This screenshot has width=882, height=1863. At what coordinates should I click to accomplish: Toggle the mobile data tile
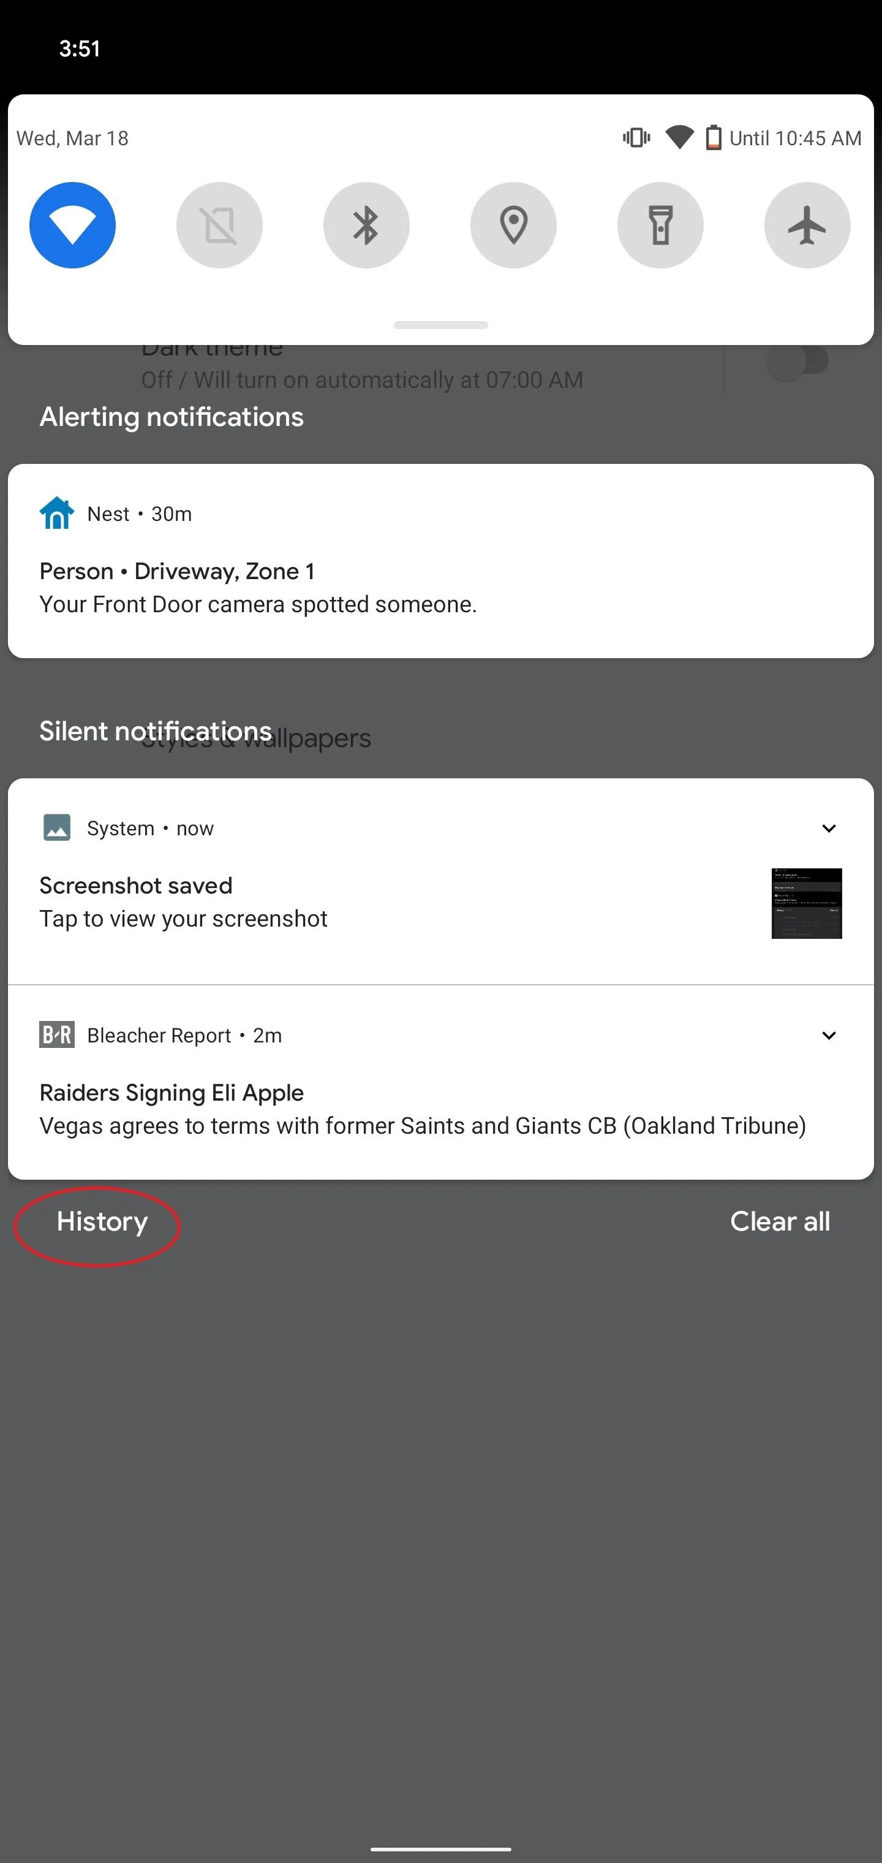click(219, 225)
